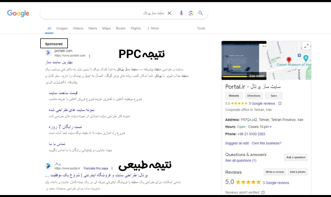
Task: Click the Portal.ir business title text
Action: click(x=253, y=87)
